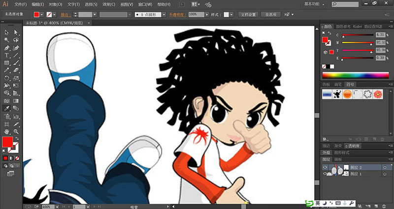
Task: Click the Swap Fill and Stroke arrow
Action: tap(17, 138)
